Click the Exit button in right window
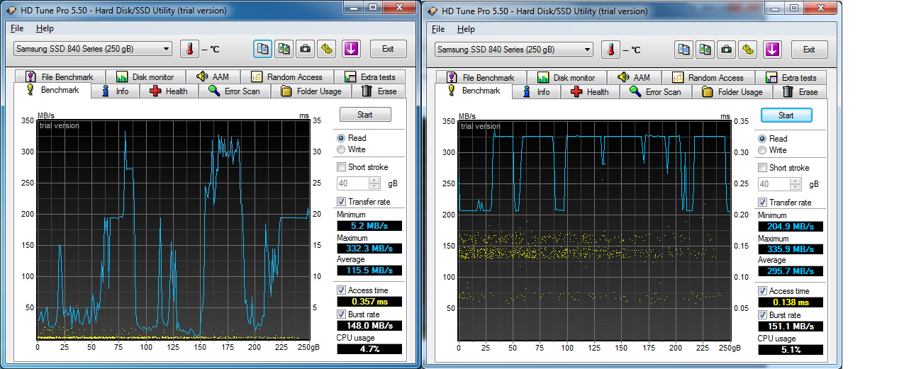 (x=809, y=50)
